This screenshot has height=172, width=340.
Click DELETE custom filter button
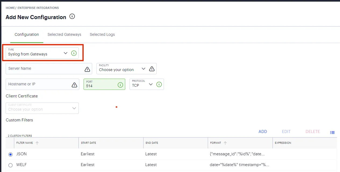coord(313,132)
